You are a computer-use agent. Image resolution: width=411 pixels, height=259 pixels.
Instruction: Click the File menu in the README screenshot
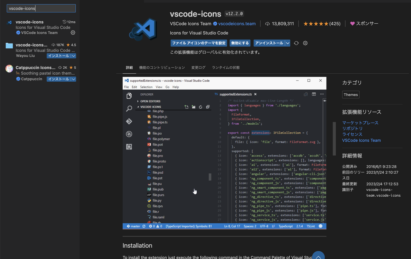tap(126, 87)
